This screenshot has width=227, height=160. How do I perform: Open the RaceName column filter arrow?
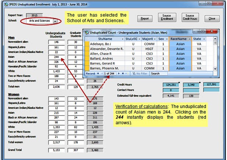tap(189, 39)
